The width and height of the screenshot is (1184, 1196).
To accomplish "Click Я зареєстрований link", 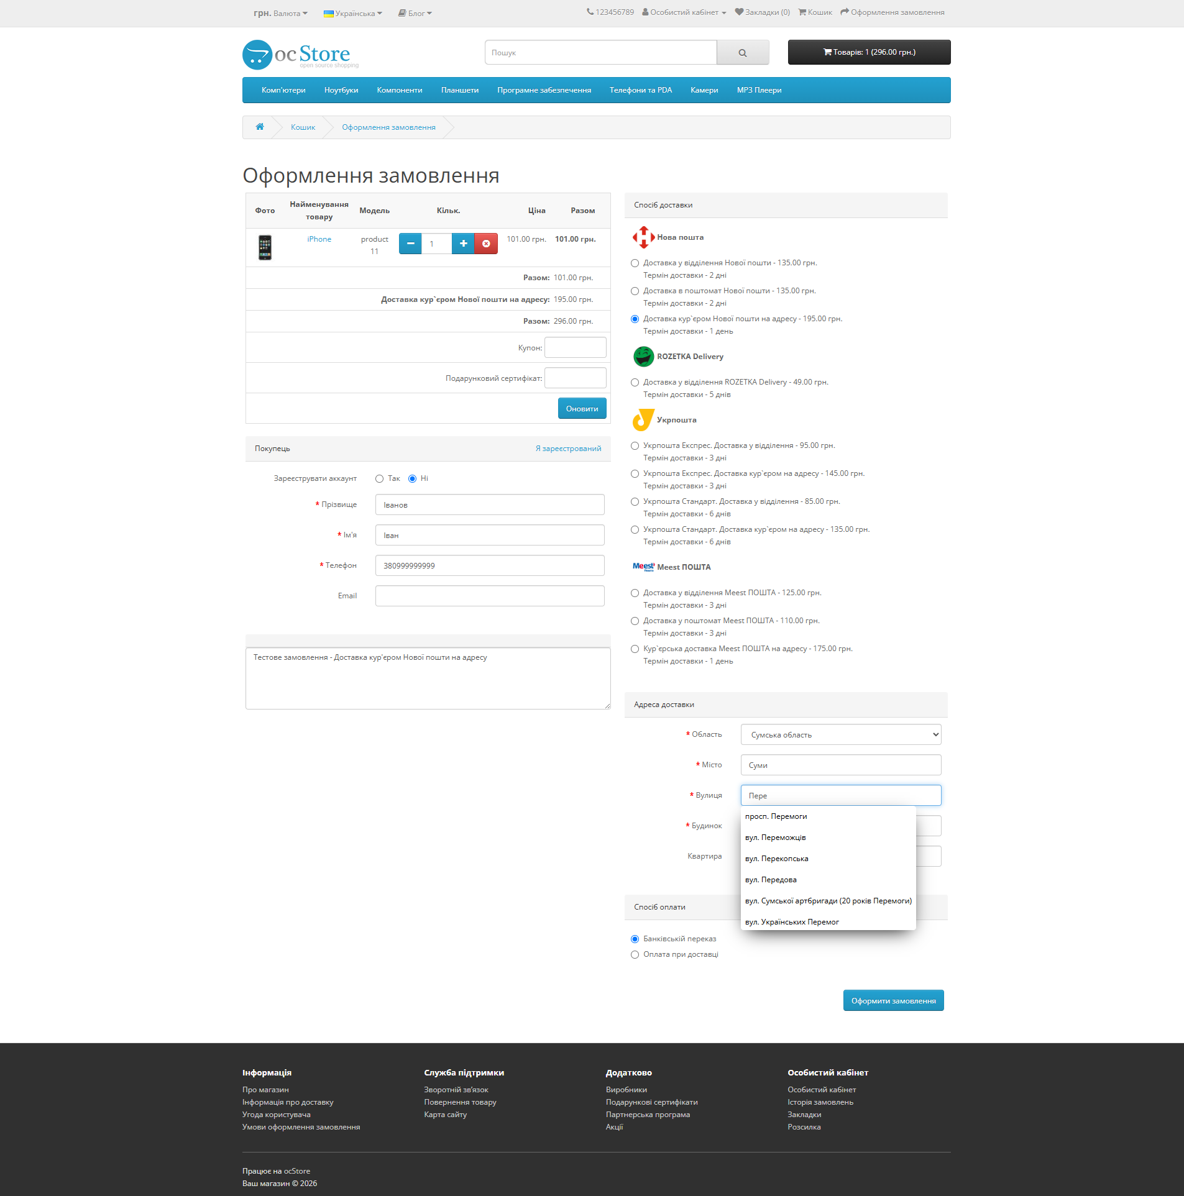I will pyautogui.click(x=569, y=449).
